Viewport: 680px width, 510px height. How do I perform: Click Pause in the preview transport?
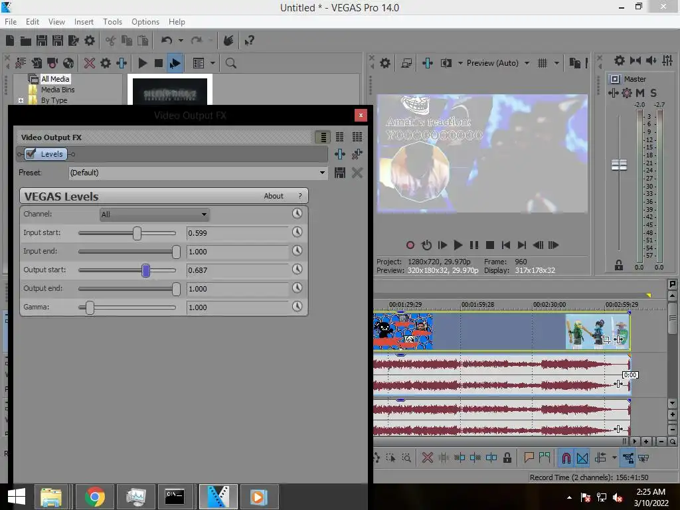click(x=474, y=245)
